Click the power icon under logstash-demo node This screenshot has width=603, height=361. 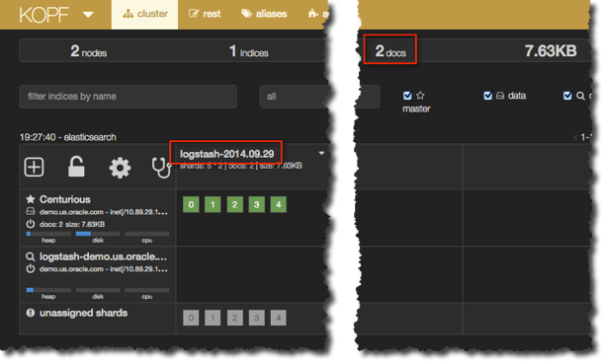[x=30, y=268]
